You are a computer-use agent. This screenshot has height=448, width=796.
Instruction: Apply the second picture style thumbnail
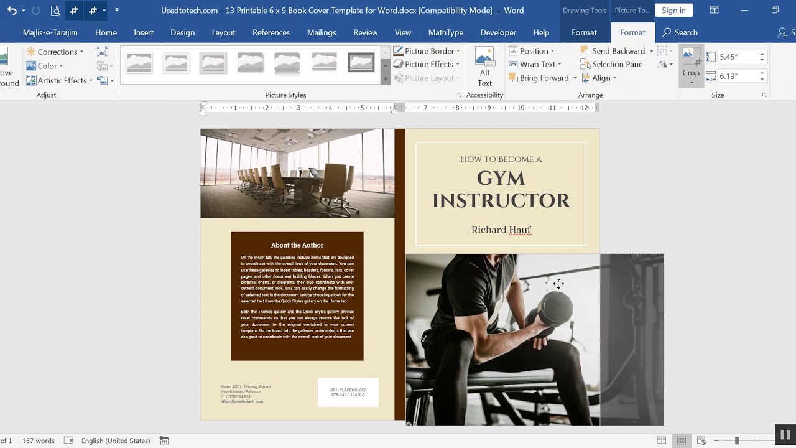tap(176, 62)
